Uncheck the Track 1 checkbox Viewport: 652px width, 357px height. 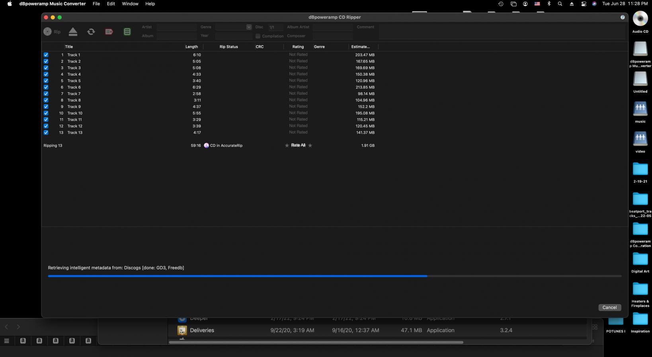[x=46, y=55]
